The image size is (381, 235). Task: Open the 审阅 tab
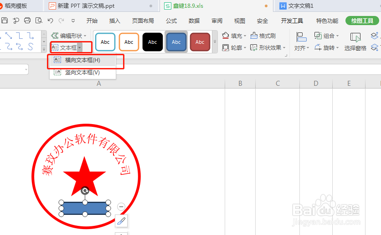click(x=217, y=21)
